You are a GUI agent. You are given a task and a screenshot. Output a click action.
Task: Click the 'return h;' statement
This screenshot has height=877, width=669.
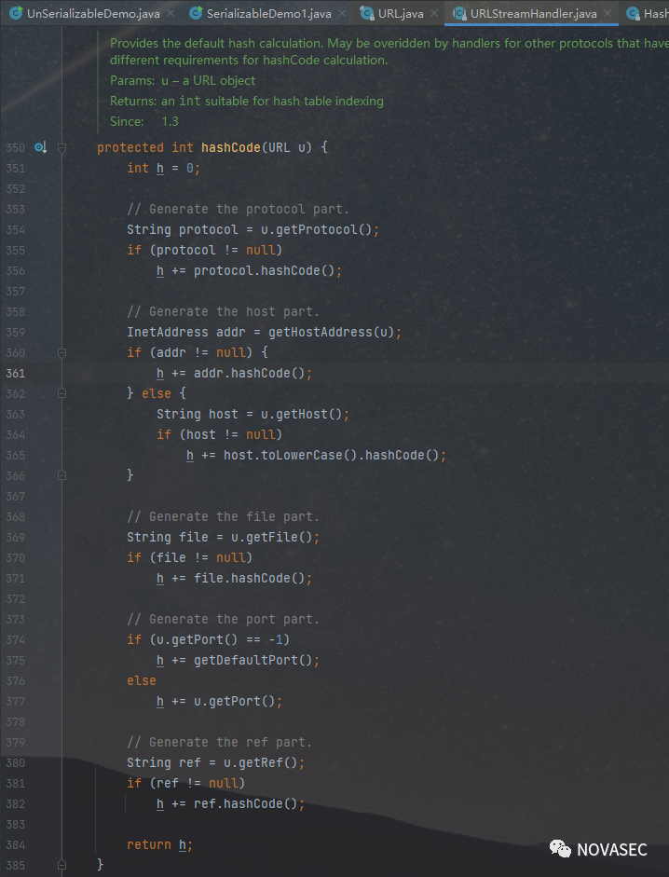coord(160,844)
